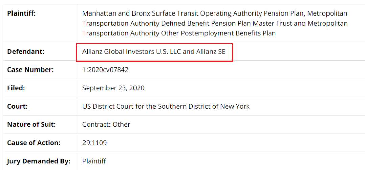365x170 pixels.
Task: Click the September 23, 2020 filing date
Action: coord(113,88)
